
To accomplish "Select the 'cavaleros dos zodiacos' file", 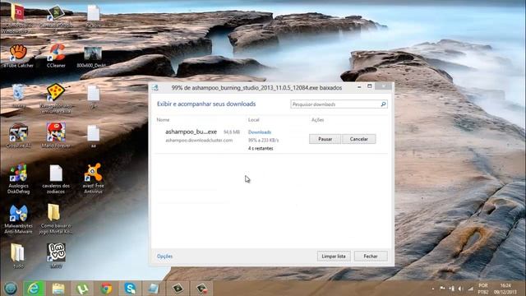I will click(56, 179).
